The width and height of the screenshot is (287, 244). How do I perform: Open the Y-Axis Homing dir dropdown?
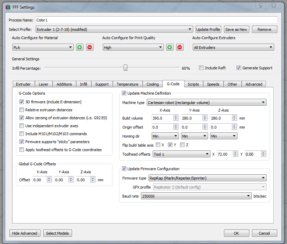click(194, 136)
